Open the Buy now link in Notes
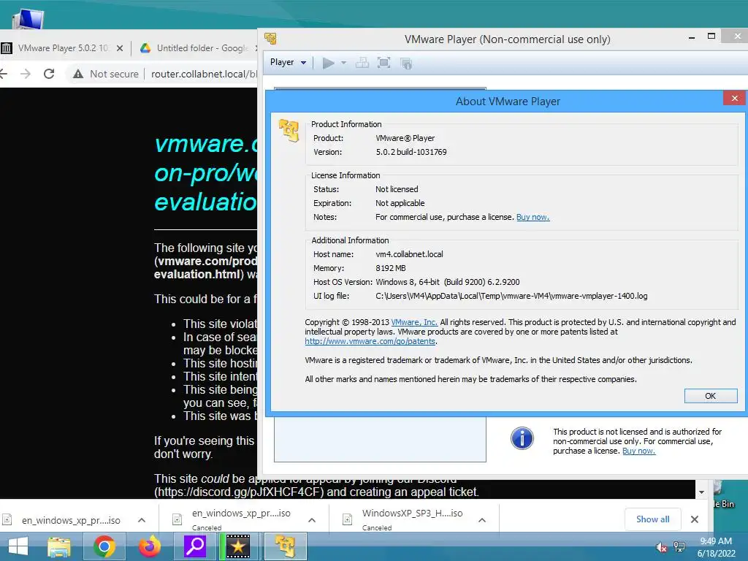Image resolution: width=748 pixels, height=561 pixels. pos(533,217)
